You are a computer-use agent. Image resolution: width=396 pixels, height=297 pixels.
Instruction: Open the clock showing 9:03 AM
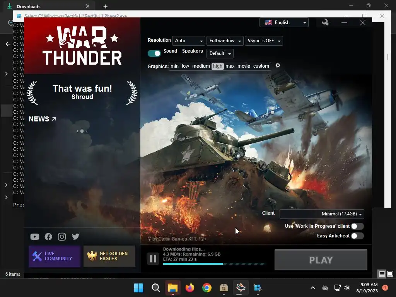(x=367, y=288)
